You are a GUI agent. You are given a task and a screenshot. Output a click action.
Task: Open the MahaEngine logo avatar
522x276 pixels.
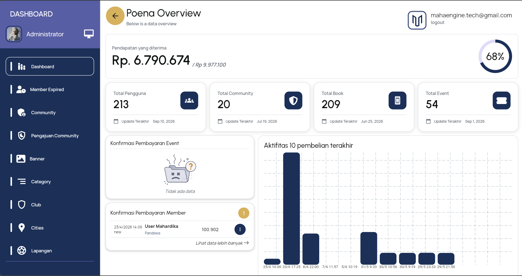[x=417, y=20]
